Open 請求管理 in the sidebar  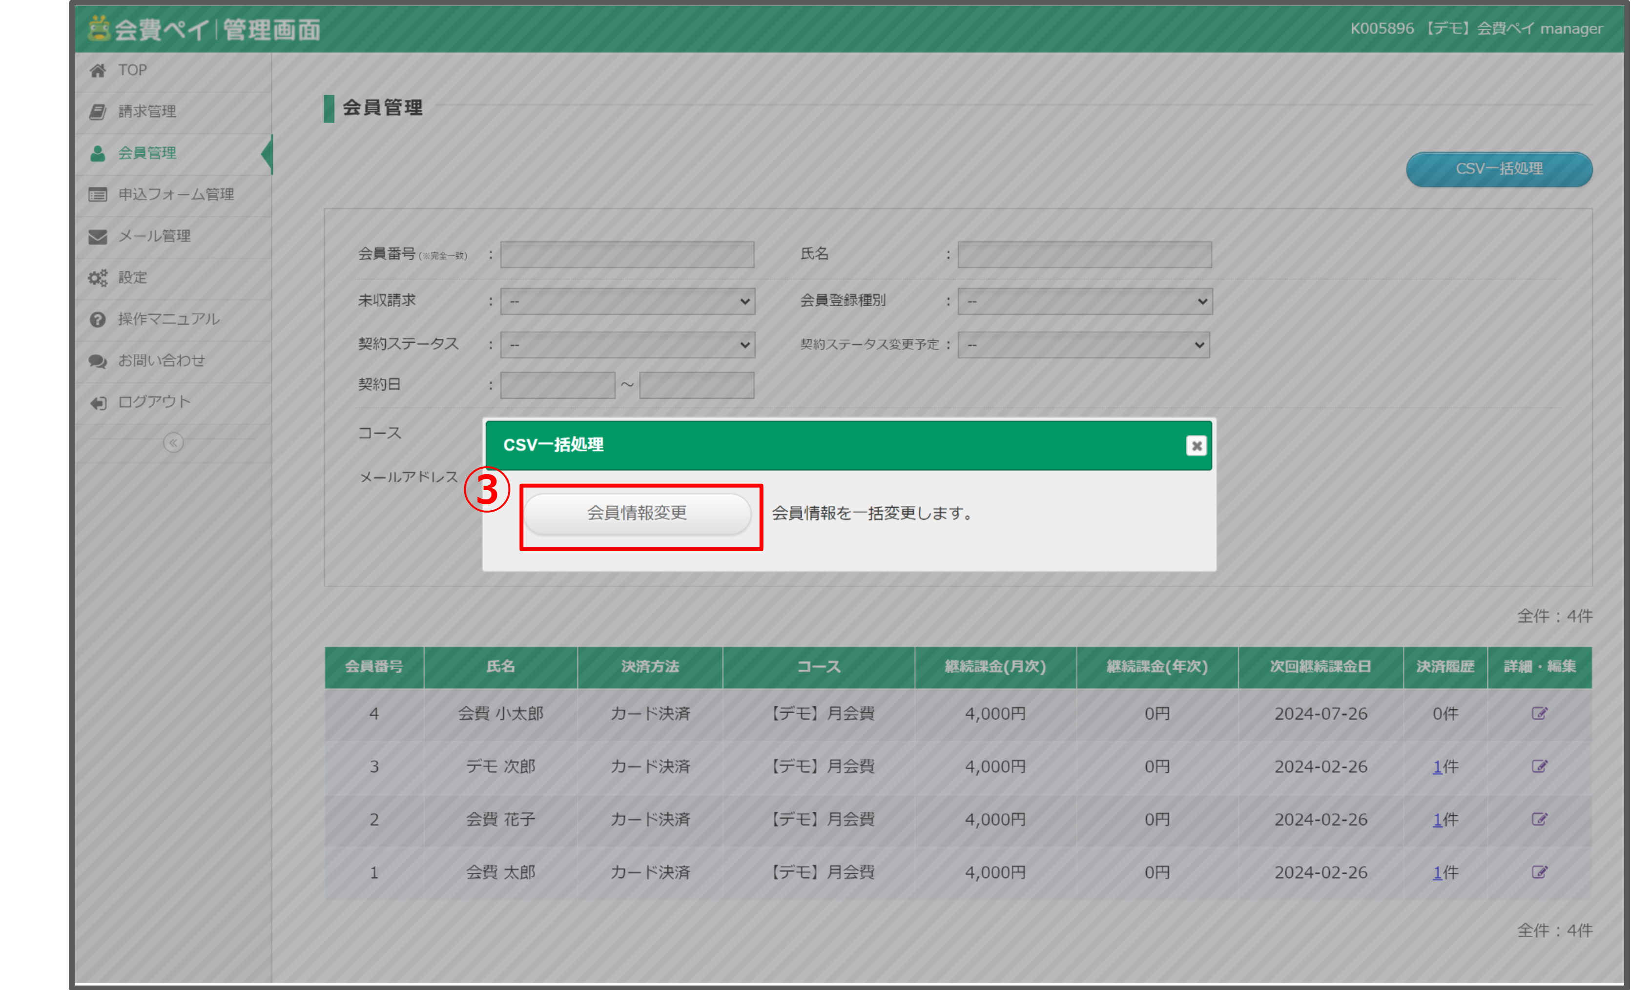tap(147, 111)
